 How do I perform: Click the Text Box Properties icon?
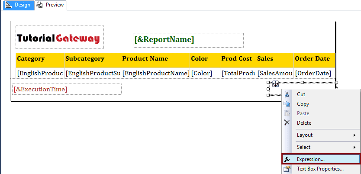pos(287,169)
